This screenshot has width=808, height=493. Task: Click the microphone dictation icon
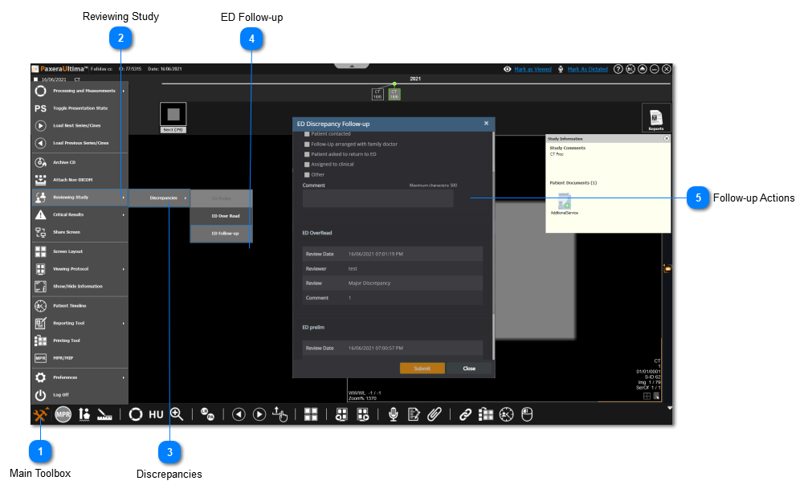[x=393, y=414]
